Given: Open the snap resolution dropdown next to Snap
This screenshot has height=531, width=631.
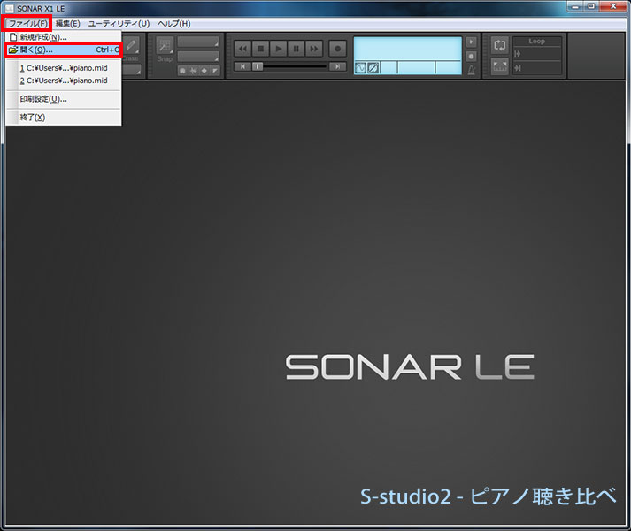Looking at the screenshot, I should click(197, 42).
